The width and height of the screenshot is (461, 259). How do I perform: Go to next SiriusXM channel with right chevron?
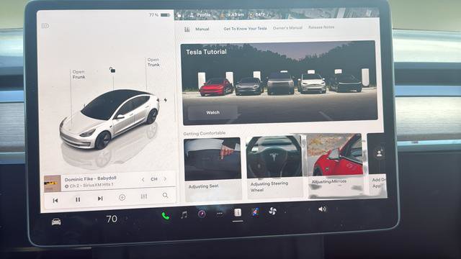coord(165,179)
